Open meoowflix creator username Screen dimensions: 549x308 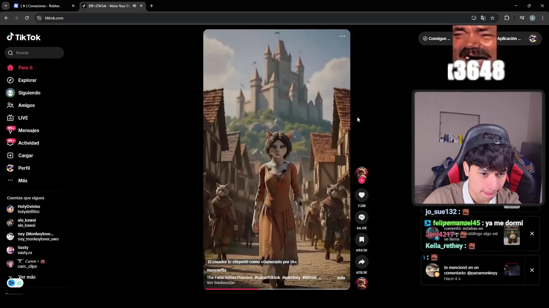click(x=217, y=270)
